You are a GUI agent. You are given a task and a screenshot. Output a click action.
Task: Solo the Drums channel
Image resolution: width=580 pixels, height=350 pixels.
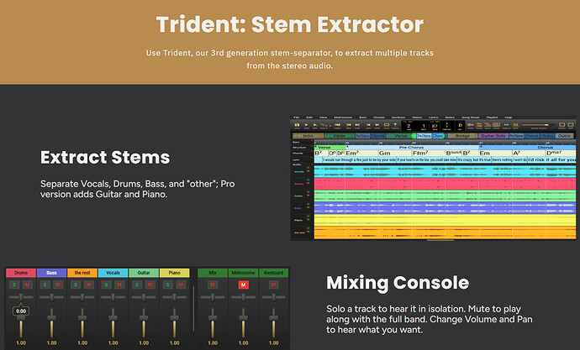tap(14, 285)
